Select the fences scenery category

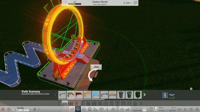(x=71, y=103)
